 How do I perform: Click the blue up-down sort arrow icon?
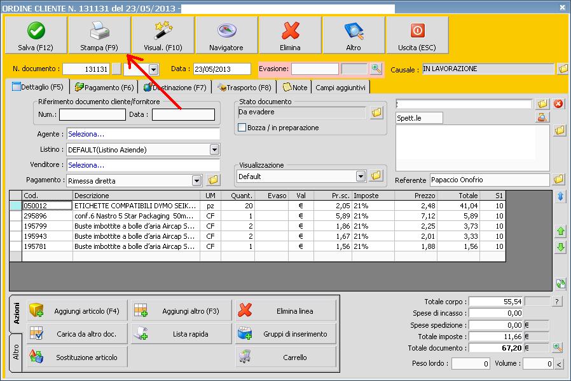(x=560, y=197)
